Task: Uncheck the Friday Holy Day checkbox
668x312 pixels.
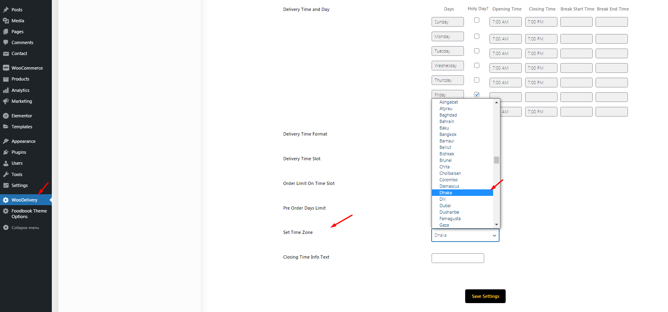Action: pyautogui.click(x=477, y=94)
